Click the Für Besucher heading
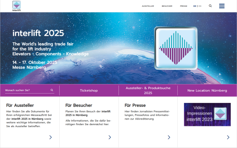 tap(79, 105)
